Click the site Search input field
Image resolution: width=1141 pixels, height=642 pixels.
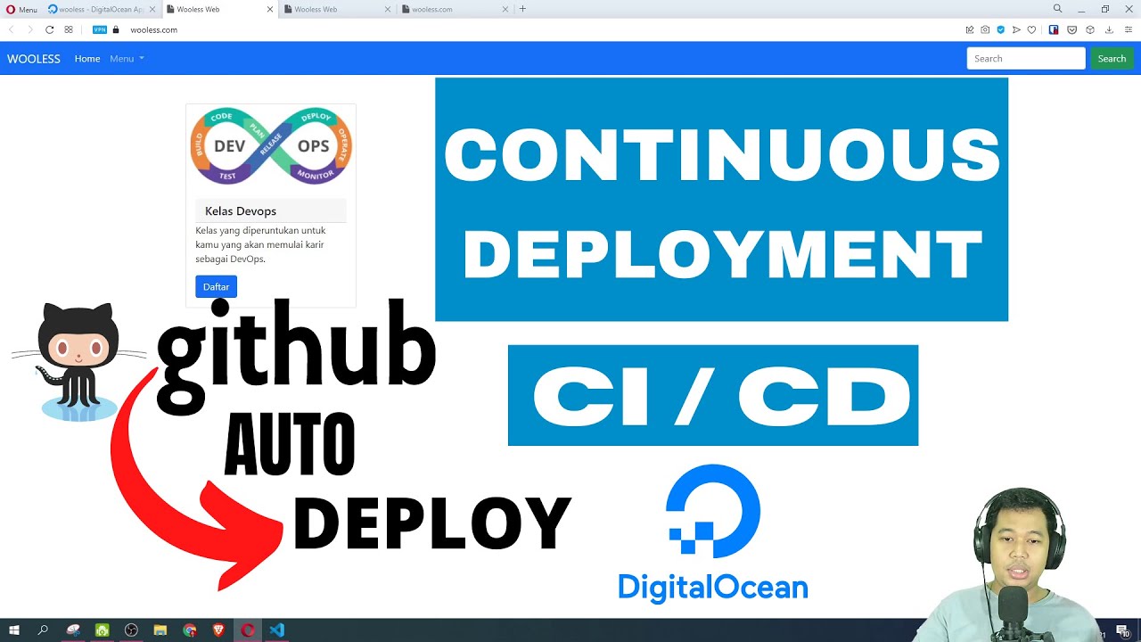pos(1026,59)
